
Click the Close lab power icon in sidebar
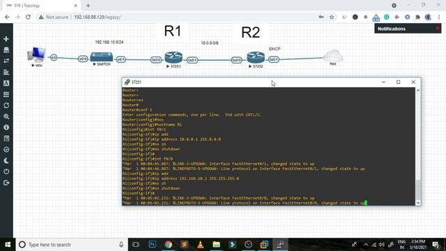click(x=6, y=172)
